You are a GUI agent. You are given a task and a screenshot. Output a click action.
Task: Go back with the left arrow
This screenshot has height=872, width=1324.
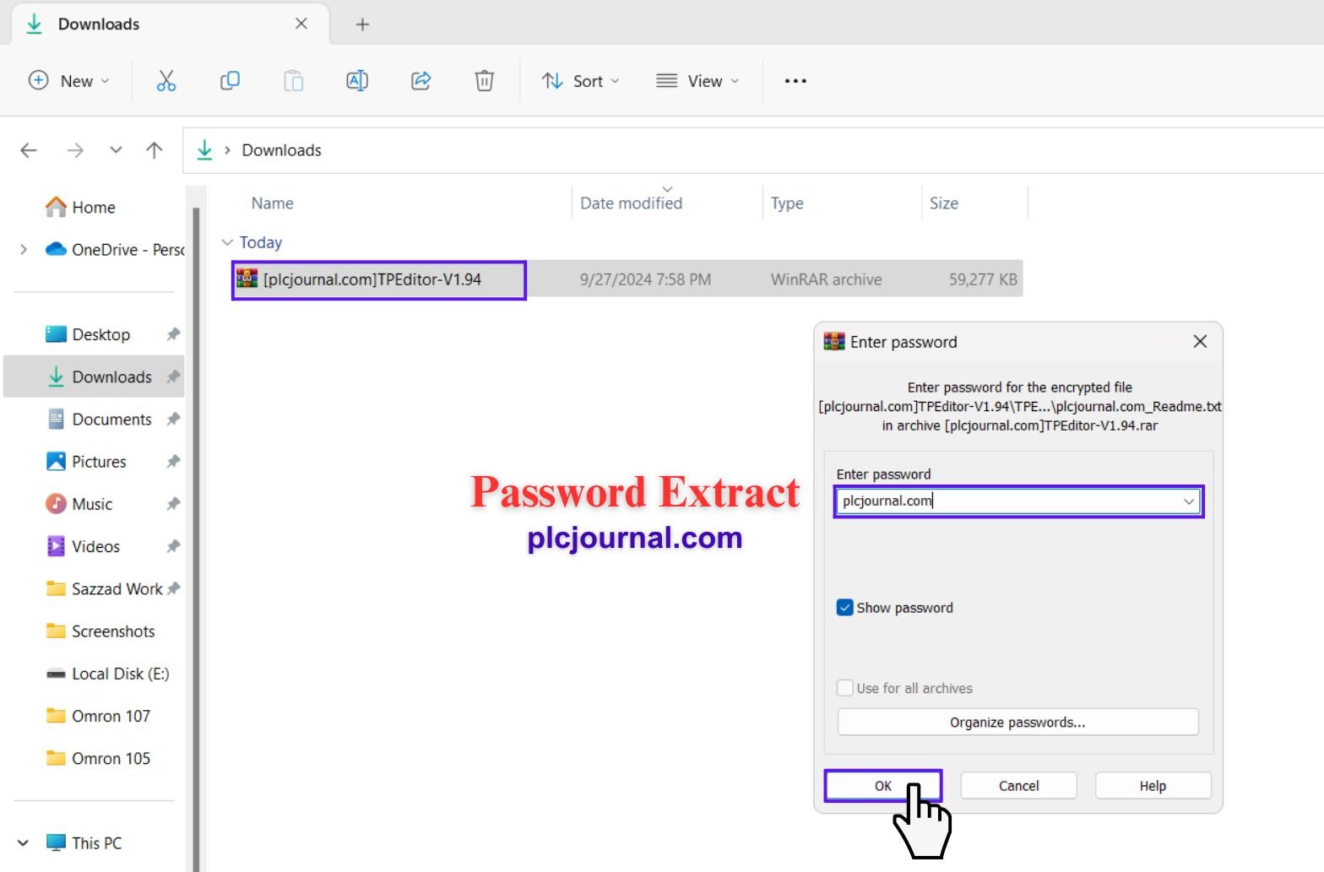coord(29,150)
